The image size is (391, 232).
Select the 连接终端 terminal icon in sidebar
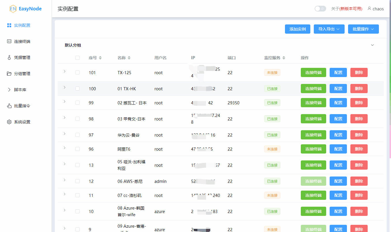click(x=9, y=41)
